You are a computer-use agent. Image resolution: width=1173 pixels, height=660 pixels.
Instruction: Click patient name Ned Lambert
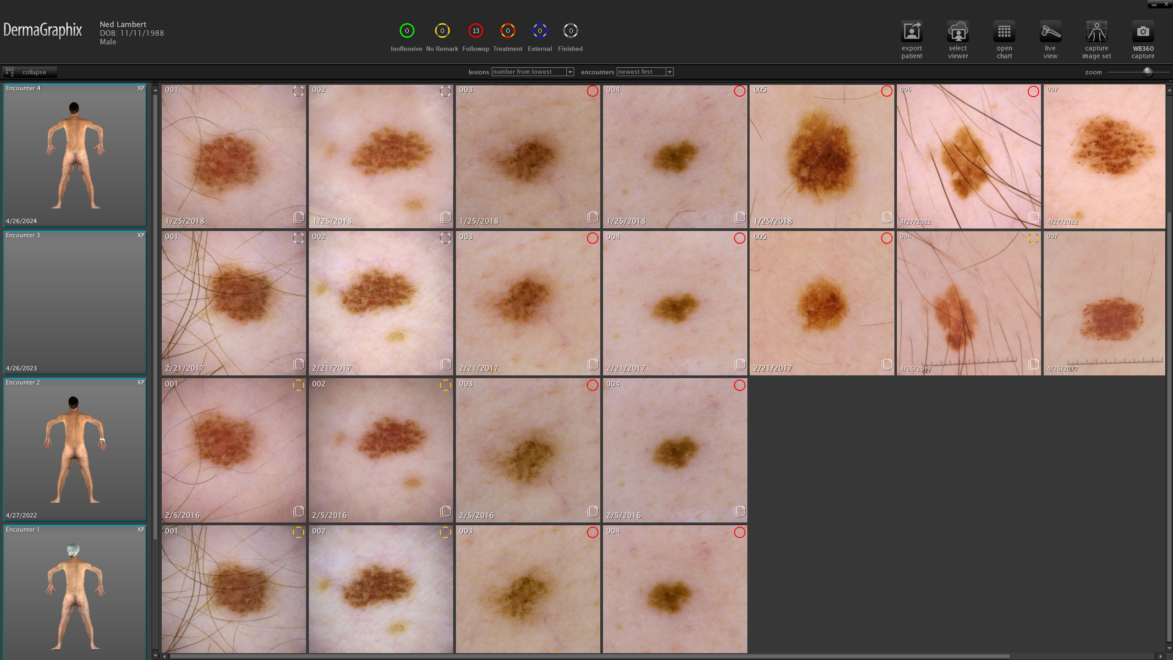123,24
